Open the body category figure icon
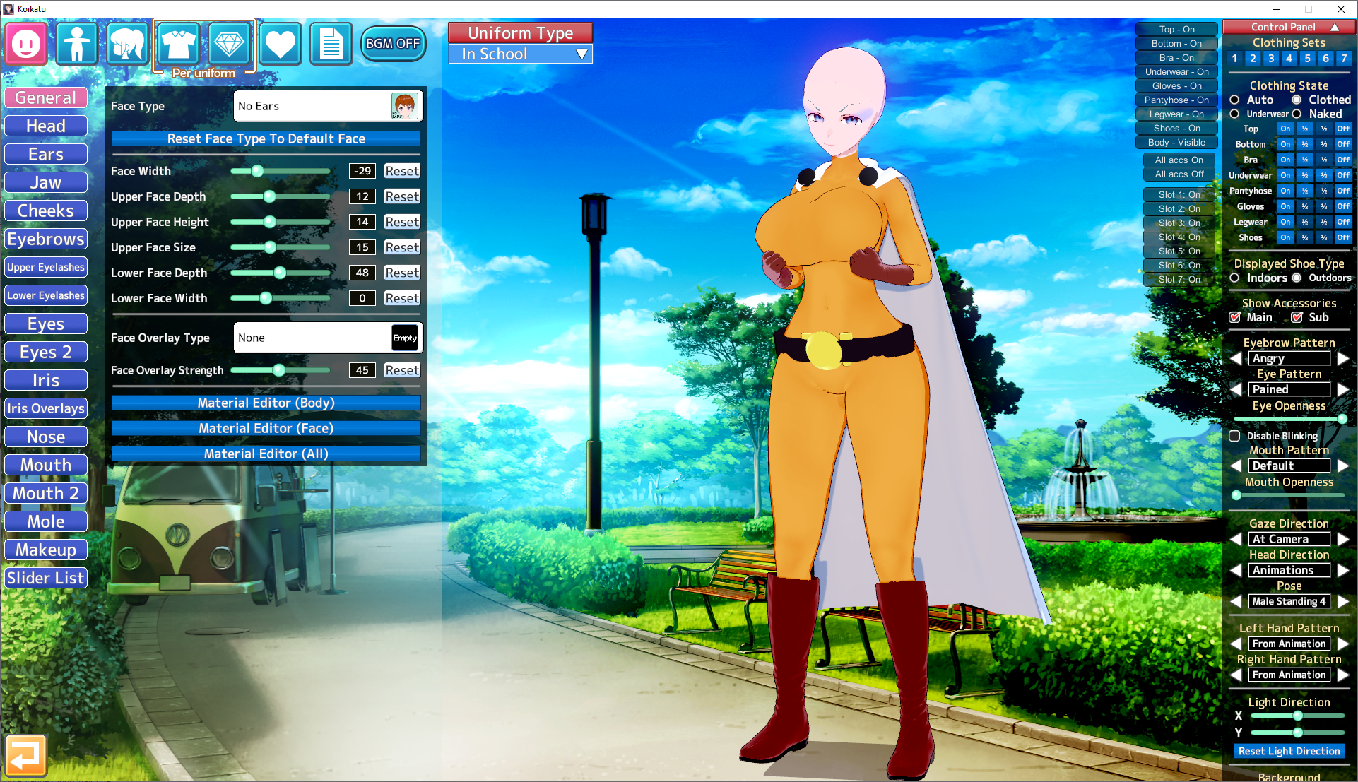This screenshot has width=1358, height=782. pyautogui.click(x=76, y=44)
